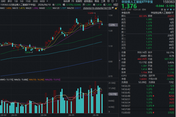
Task: Select the 30分 timeframe tab
Action: point(35,1)
